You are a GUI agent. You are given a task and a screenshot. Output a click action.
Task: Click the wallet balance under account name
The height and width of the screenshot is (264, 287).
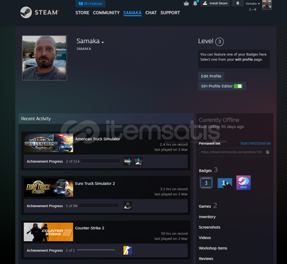253,10
